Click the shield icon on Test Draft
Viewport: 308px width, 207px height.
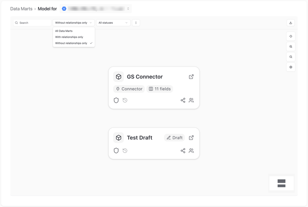(116, 151)
